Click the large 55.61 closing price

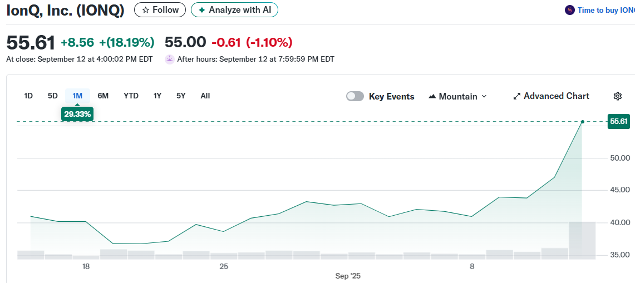pyautogui.click(x=31, y=42)
